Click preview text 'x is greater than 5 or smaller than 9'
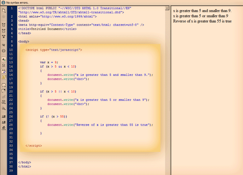 [x=200, y=16]
